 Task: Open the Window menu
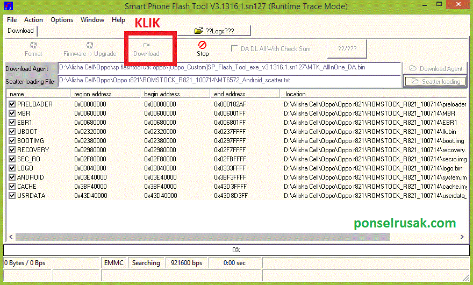coord(92,20)
